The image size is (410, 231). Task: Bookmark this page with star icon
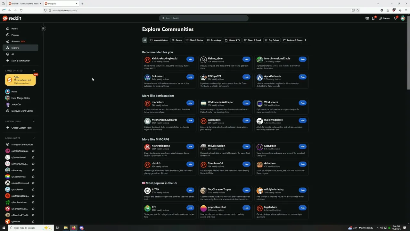[x=358, y=10]
